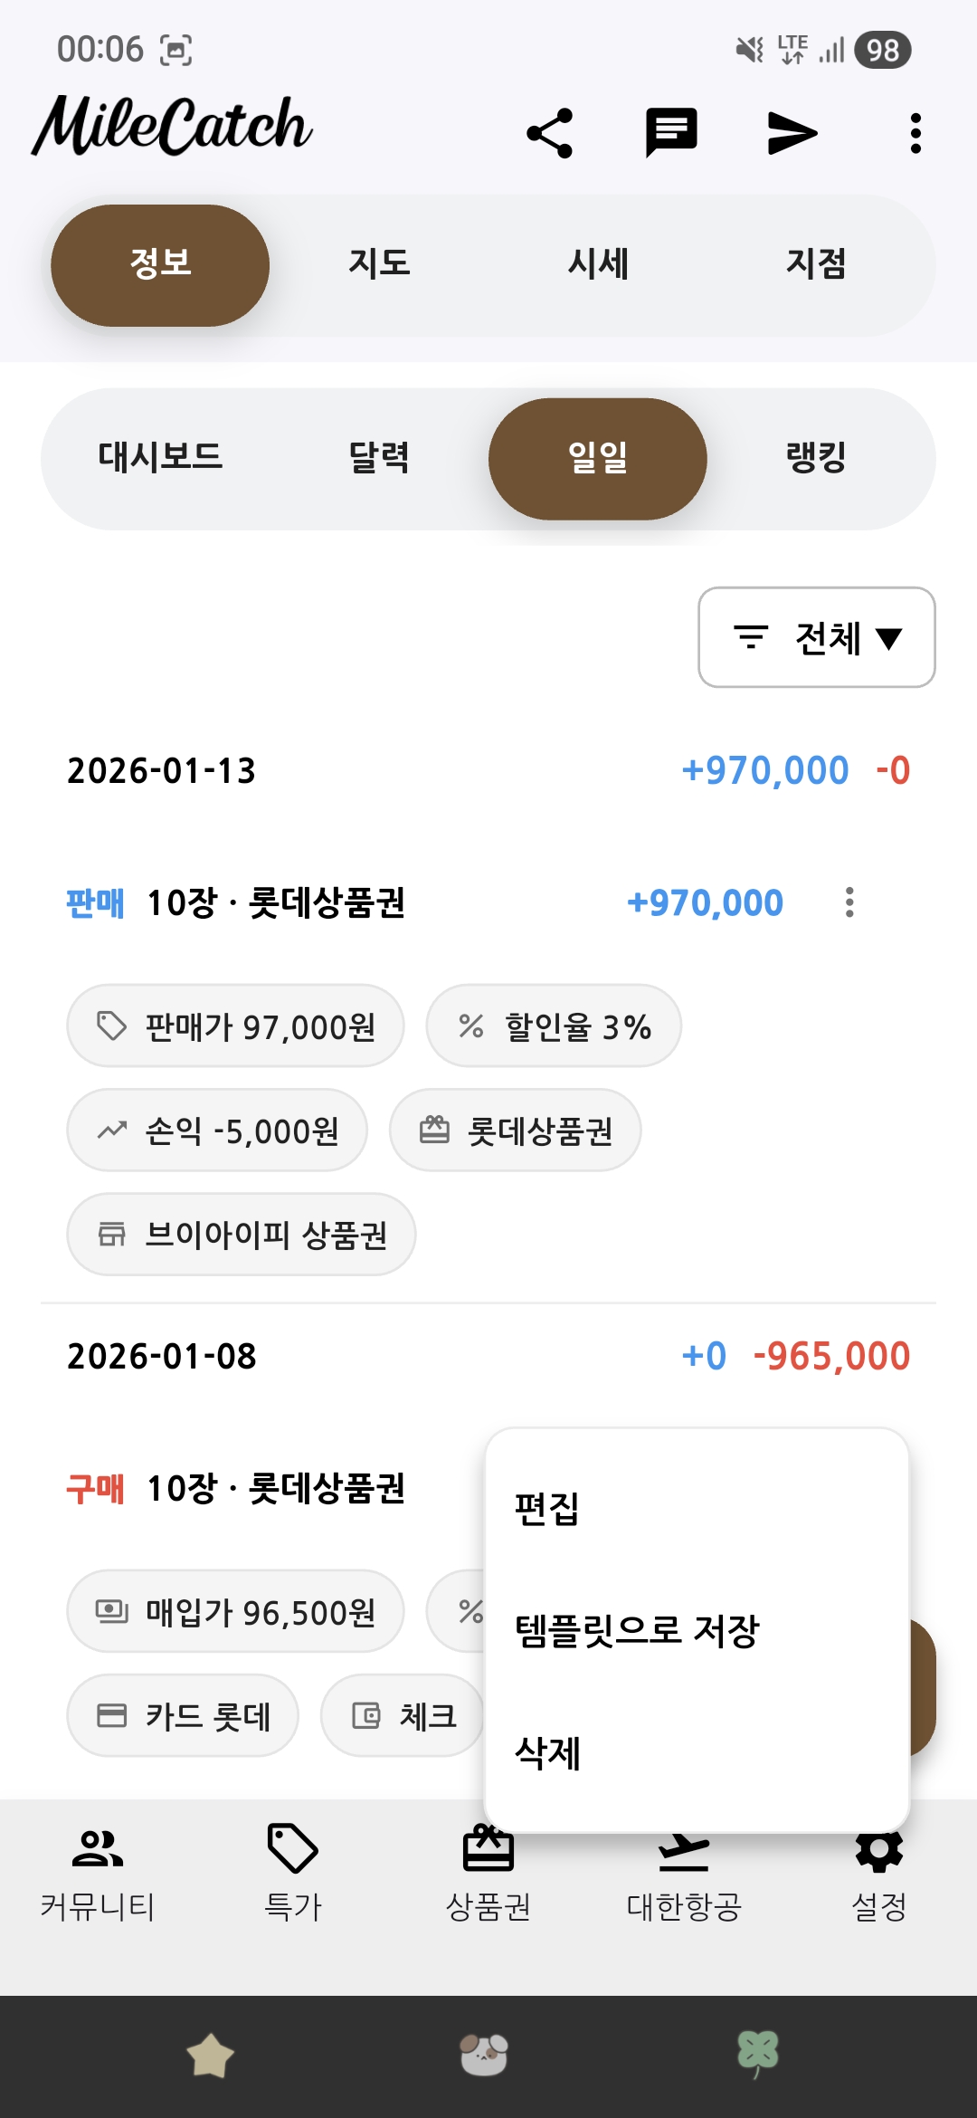
Task: Tap the MileCatch logo
Action: [x=172, y=127]
